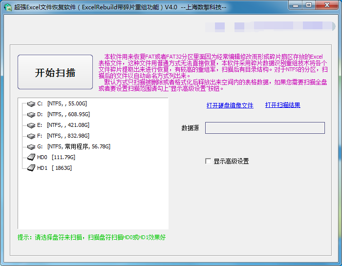Click the 数据源 input field
Screen dimensions: 342x266
coord(264,128)
